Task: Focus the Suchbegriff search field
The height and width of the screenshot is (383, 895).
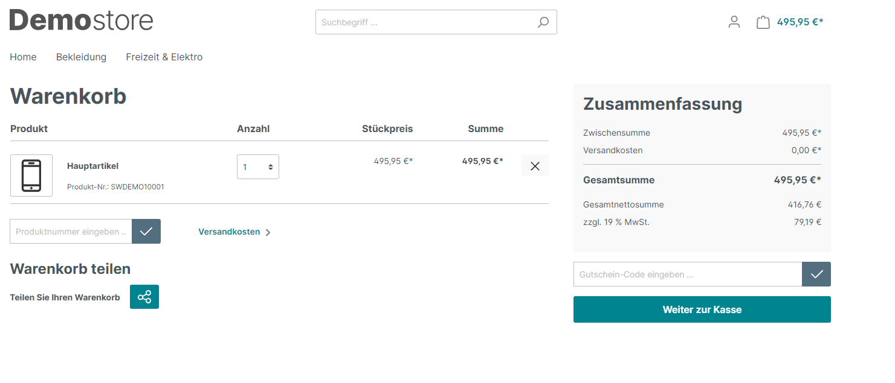Action: click(x=423, y=22)
